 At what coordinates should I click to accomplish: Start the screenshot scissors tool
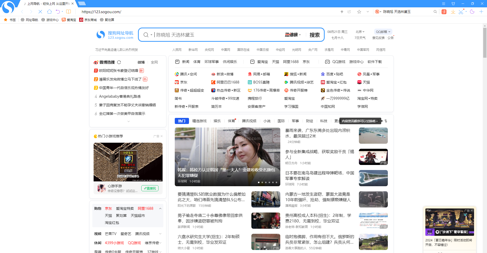click(461, 12)
